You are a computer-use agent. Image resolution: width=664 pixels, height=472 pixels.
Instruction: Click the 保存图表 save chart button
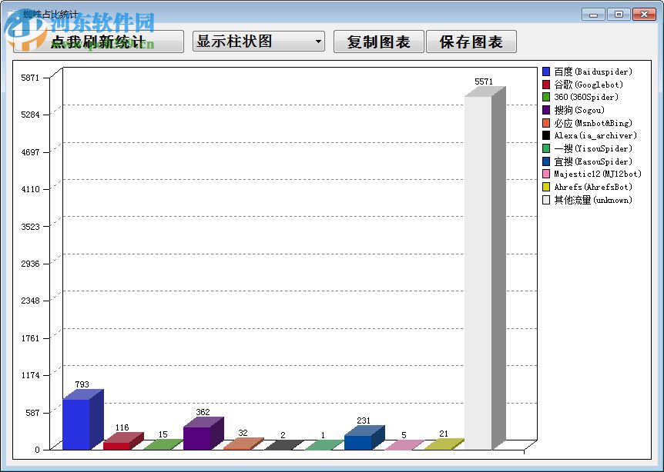pos(471,41)
